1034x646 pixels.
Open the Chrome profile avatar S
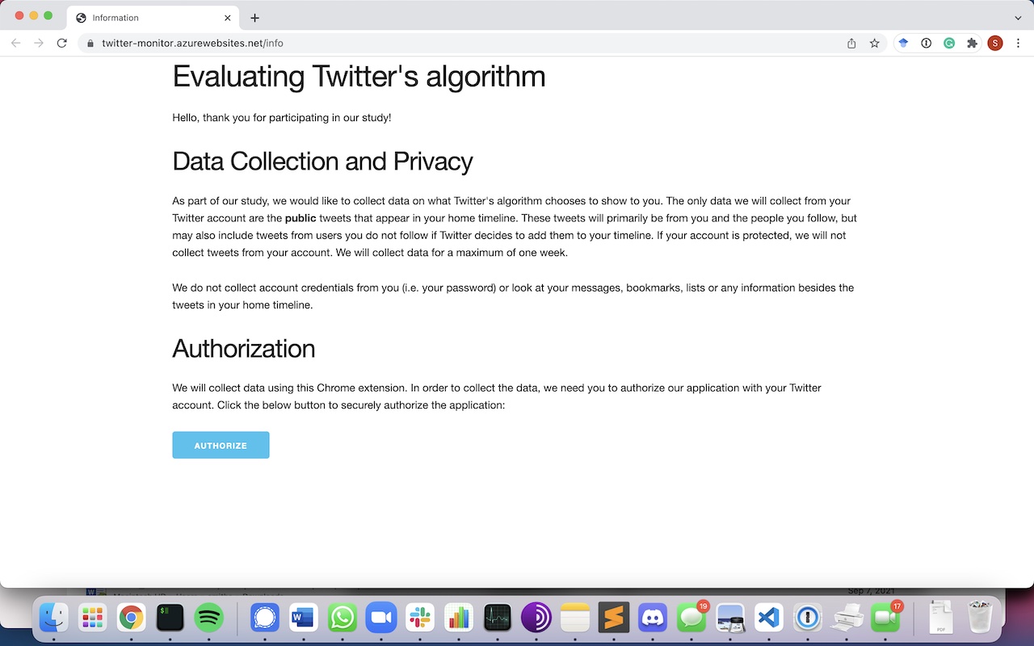click(x=995, y=44)
